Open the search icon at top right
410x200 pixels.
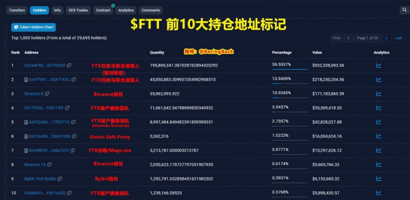click(x=404, y=10)
